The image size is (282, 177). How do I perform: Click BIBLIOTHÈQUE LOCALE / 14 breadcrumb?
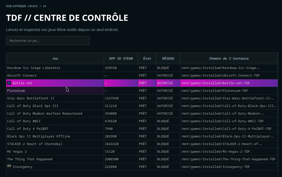(26, 6)
